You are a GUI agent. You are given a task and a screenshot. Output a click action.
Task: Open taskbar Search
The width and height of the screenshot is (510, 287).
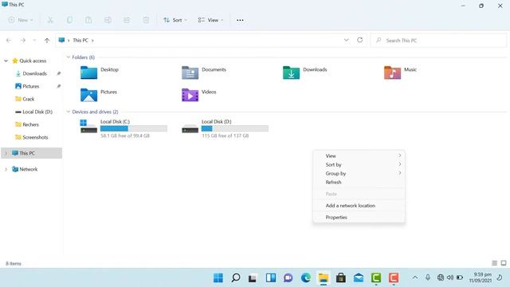[x=236, y=278]
